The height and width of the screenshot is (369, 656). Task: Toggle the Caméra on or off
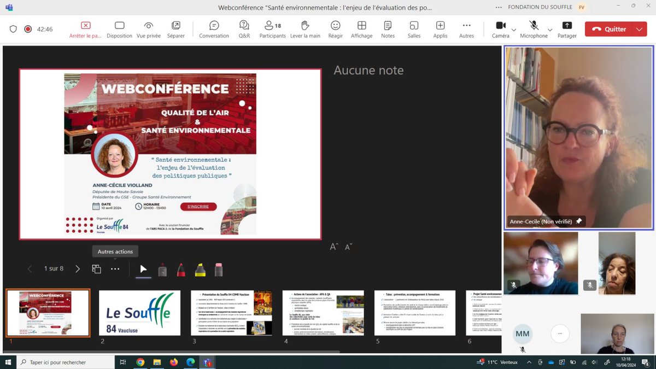point(500,29)
